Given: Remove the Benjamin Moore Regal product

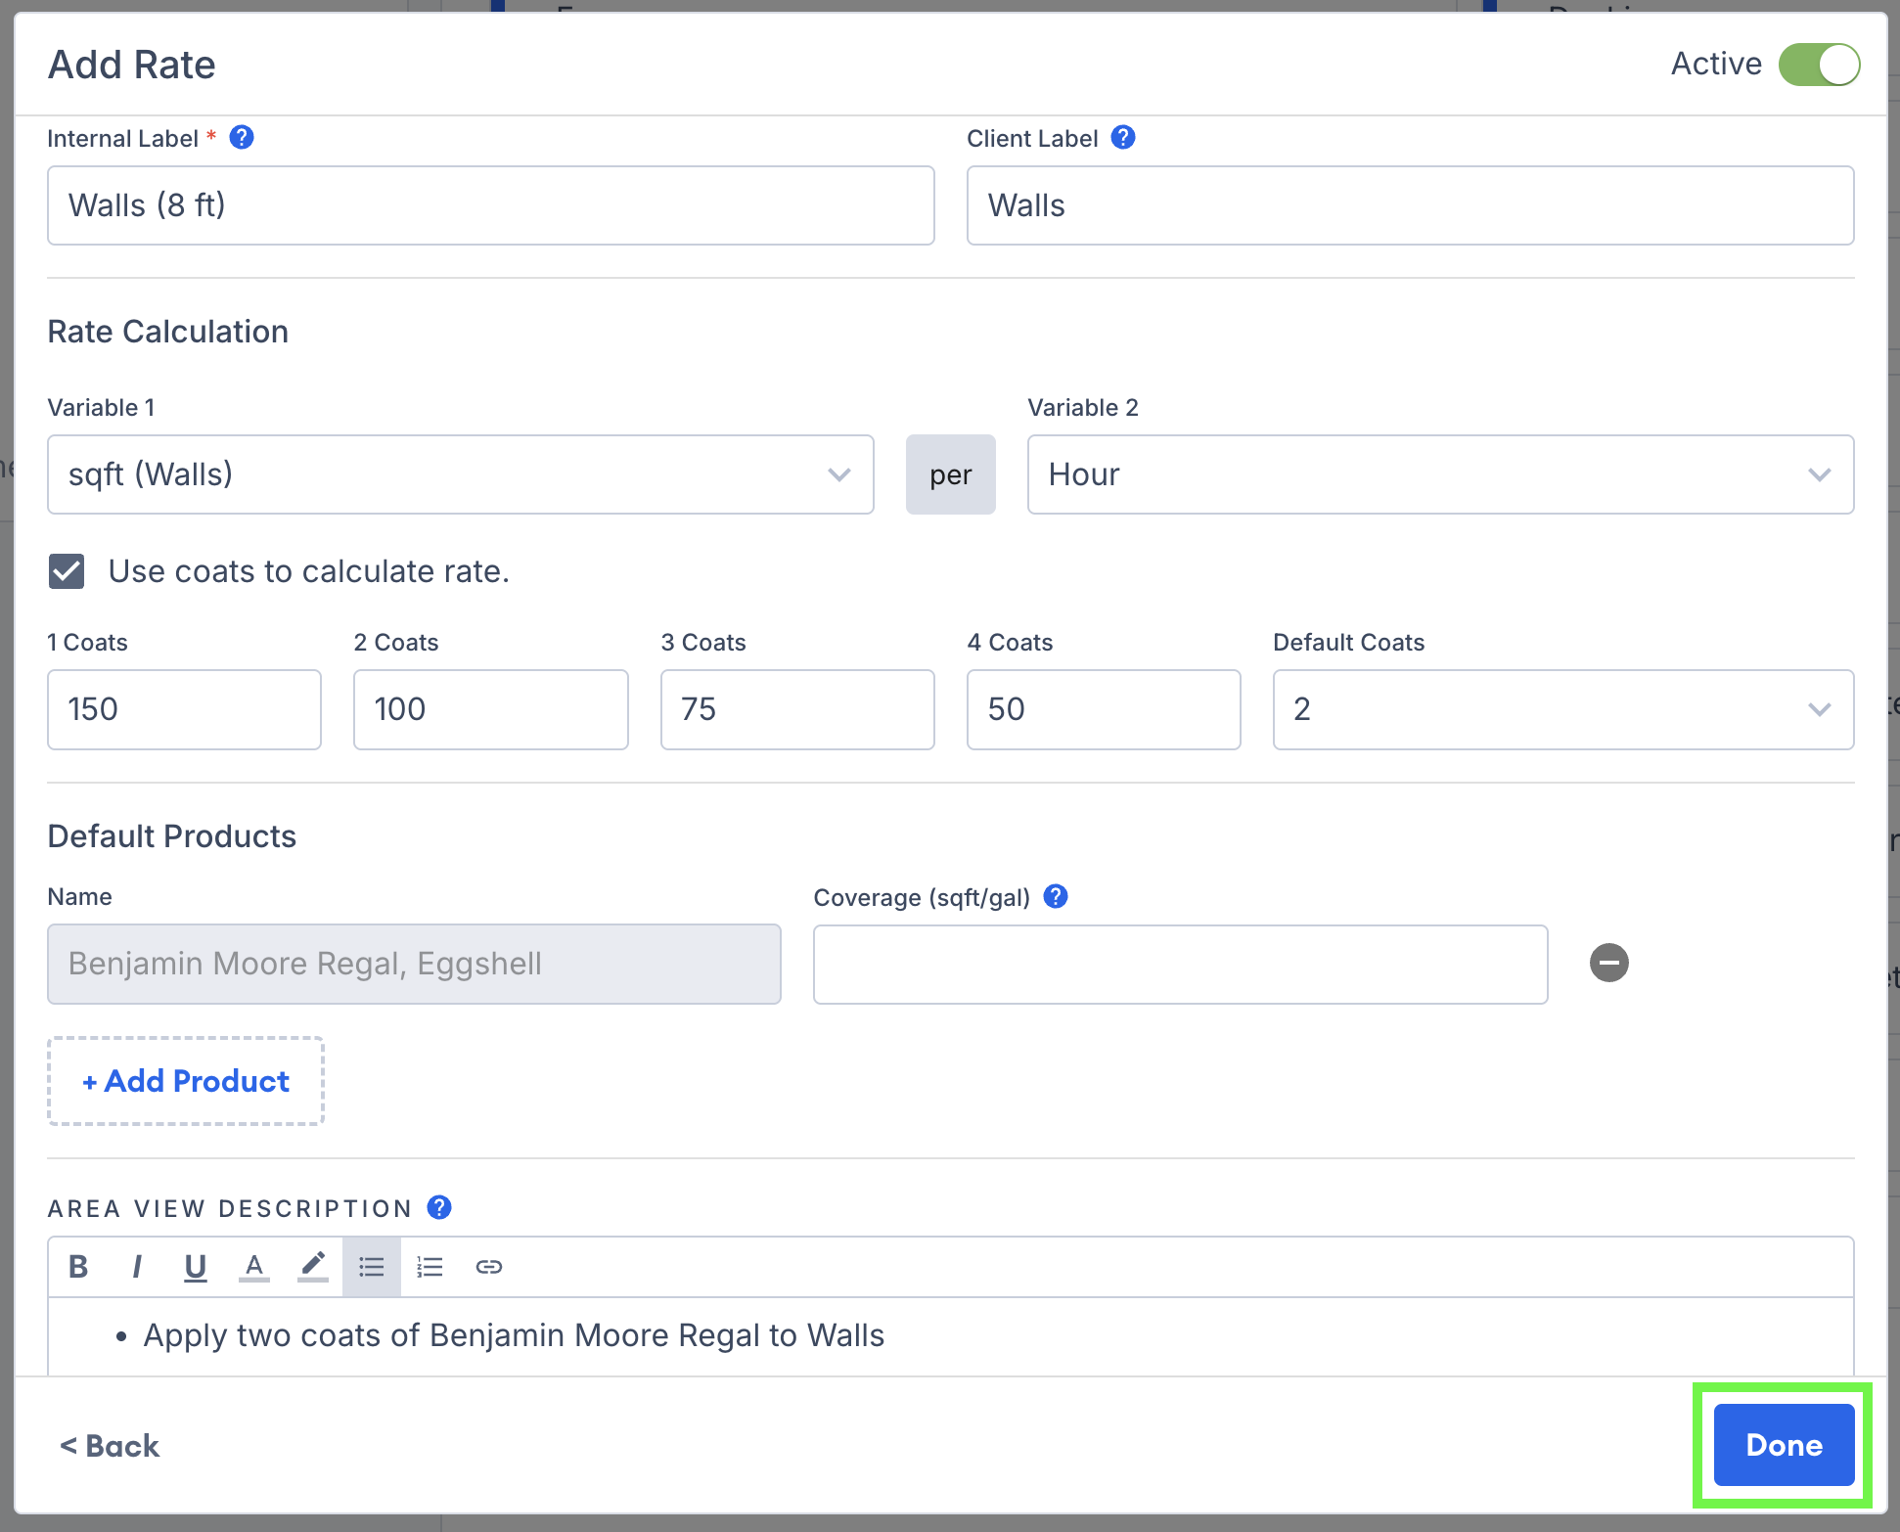Looking at the screenshot, I should (1609, 963).
